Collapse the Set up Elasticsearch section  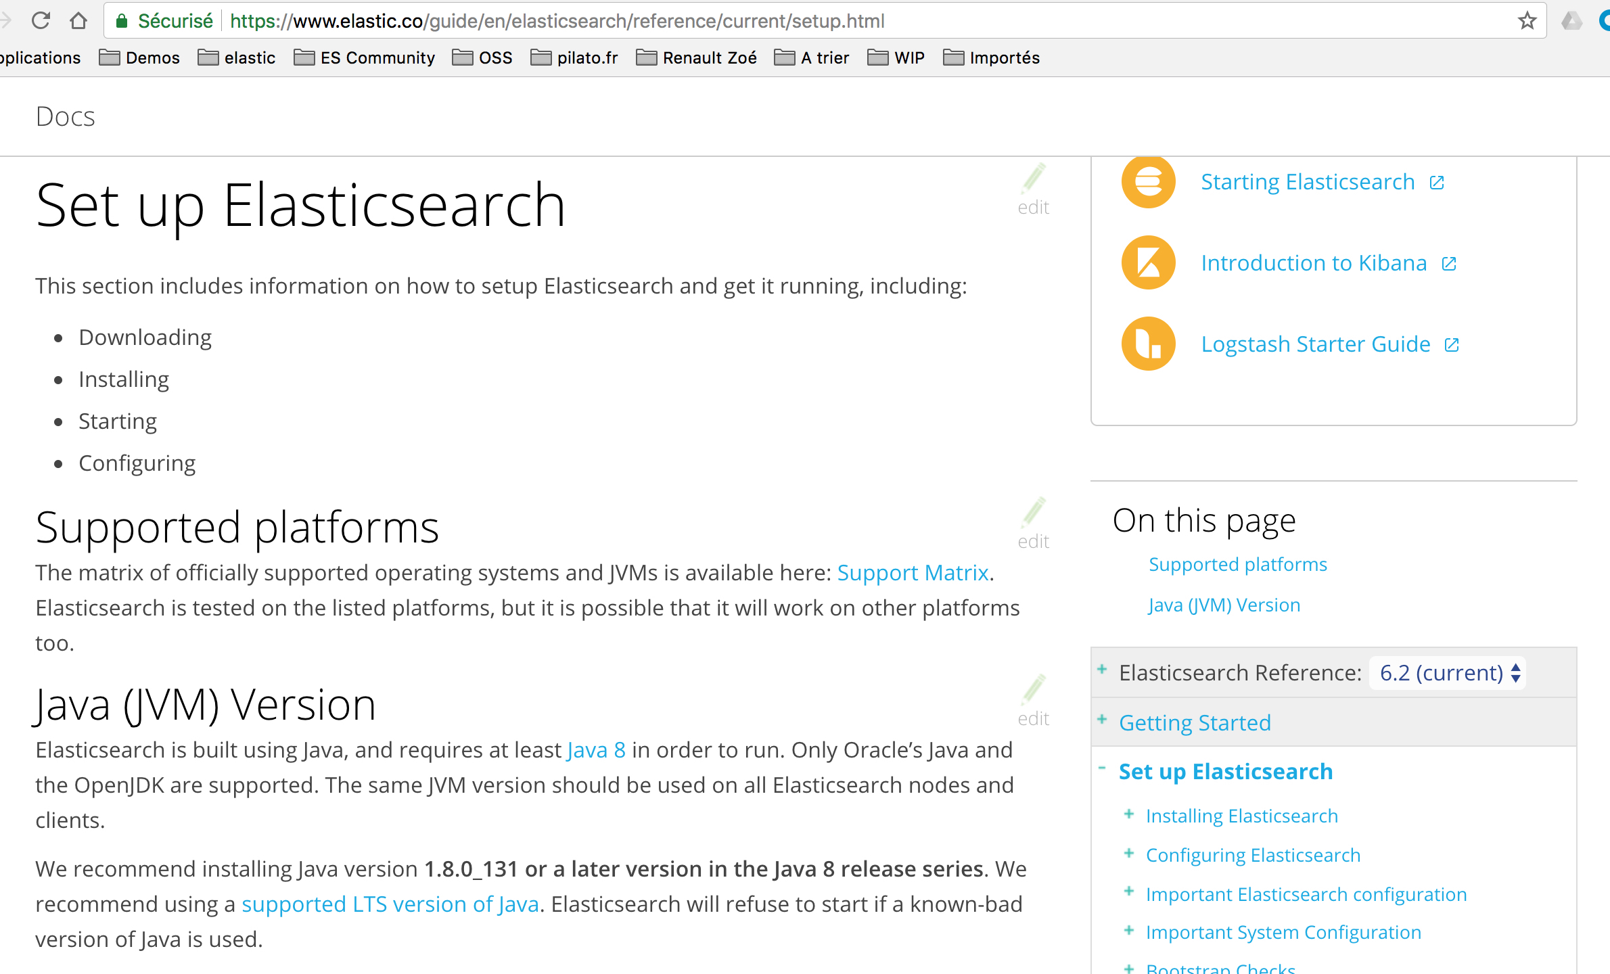1102,768
